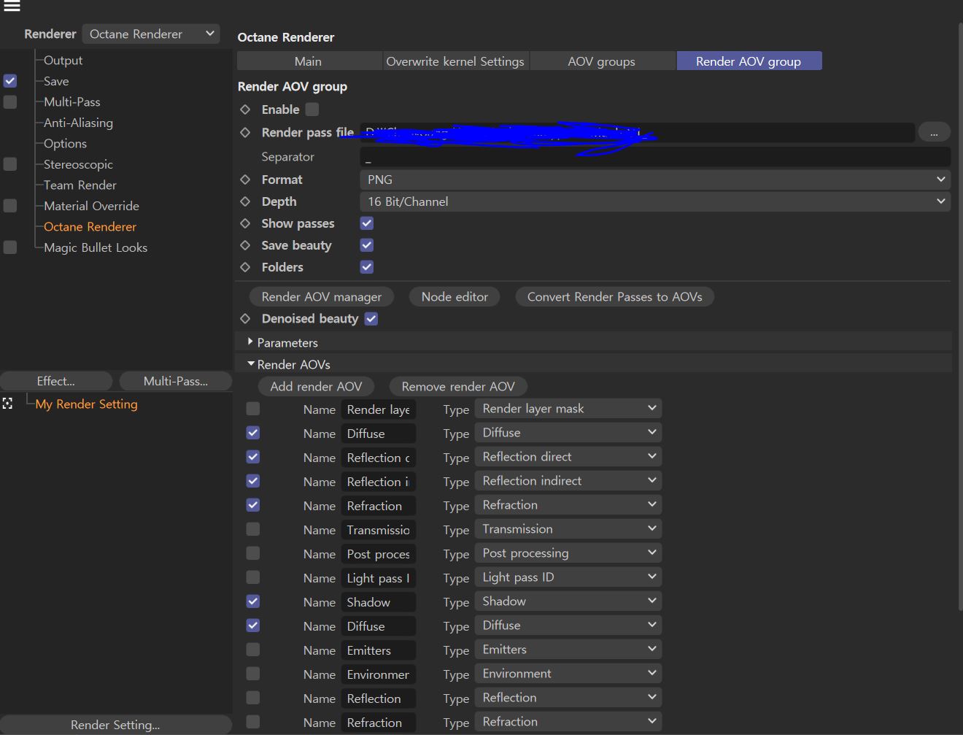Switch to the Main tab
The image size is (963, 735).
coord(309,61)
